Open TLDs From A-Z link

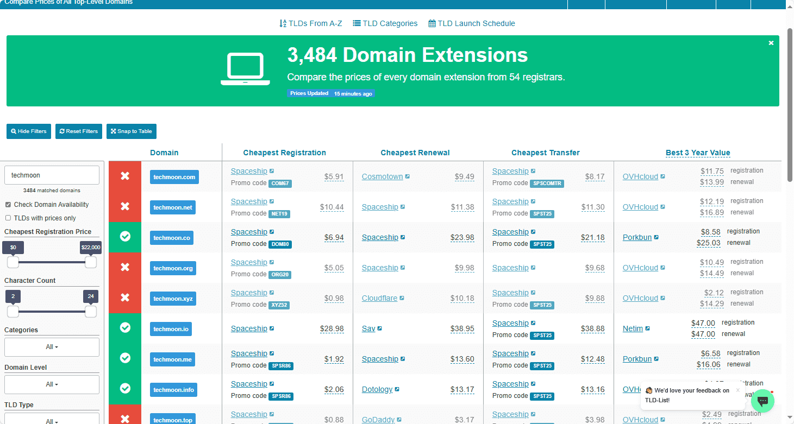(311, 23)
